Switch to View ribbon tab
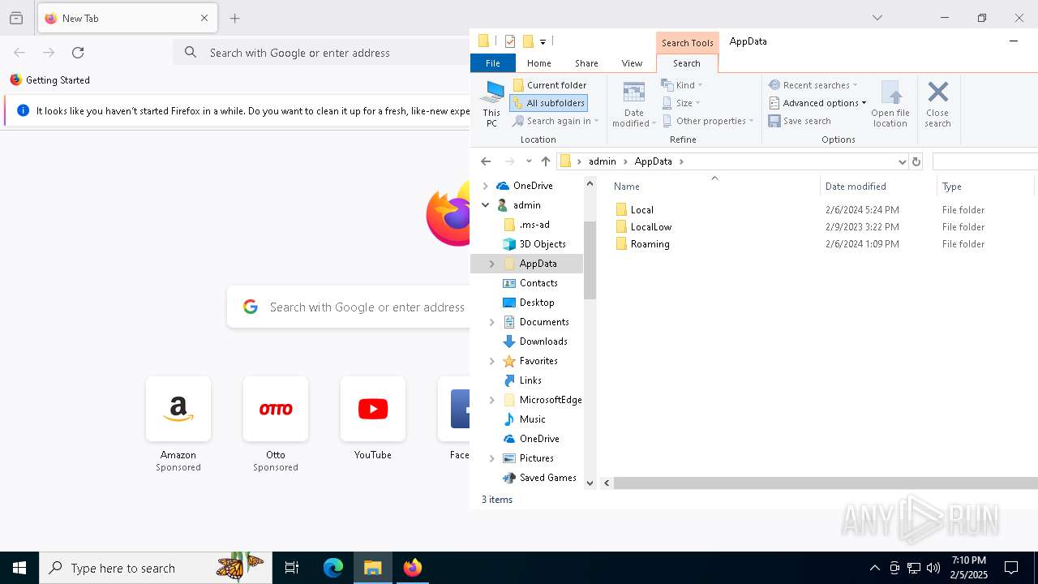Image resolution: width=1038 pixels, height=584 pixels. click(x=632, y=63)
